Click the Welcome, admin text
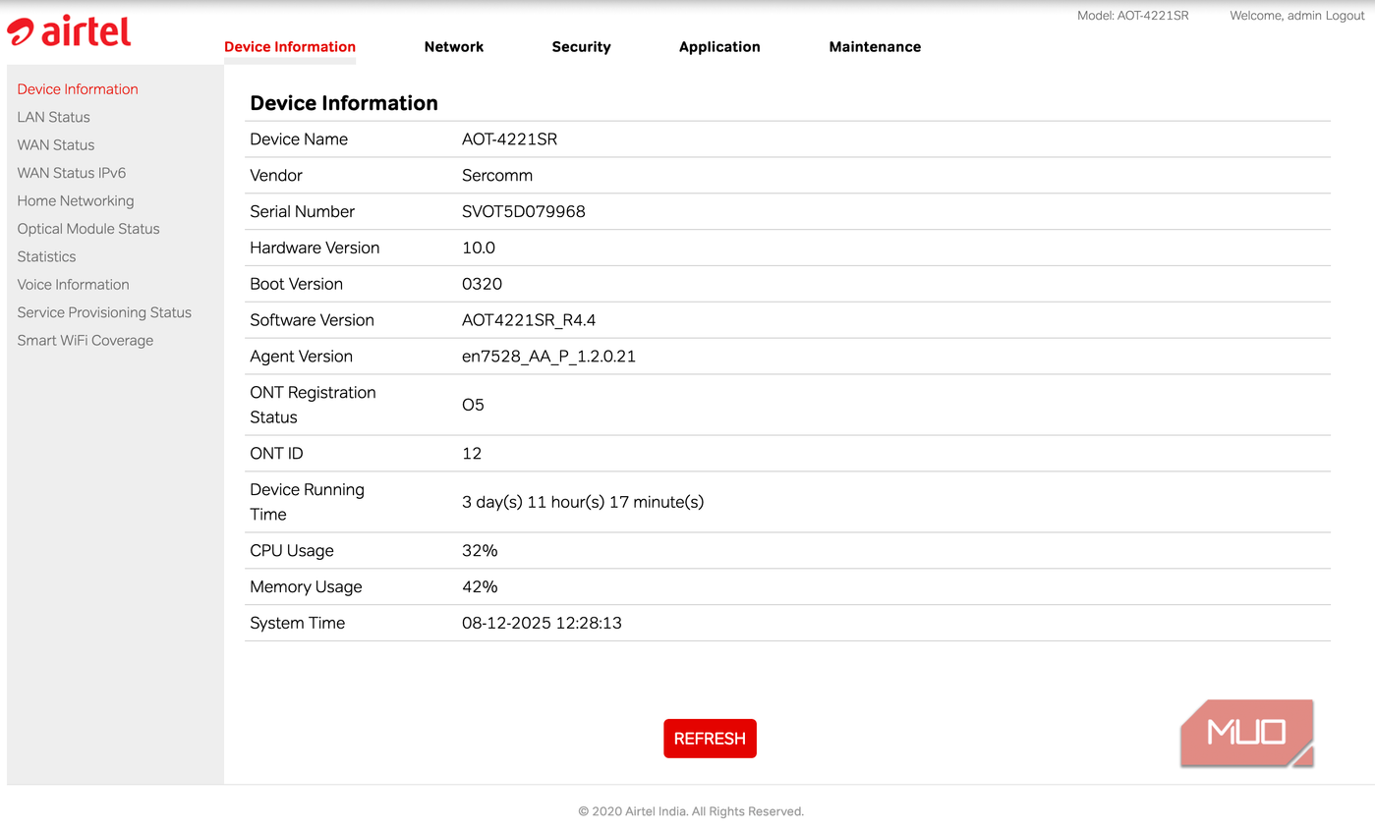Image resolution: width=1375 pixels, height=829 pixels. [1275, 16]
